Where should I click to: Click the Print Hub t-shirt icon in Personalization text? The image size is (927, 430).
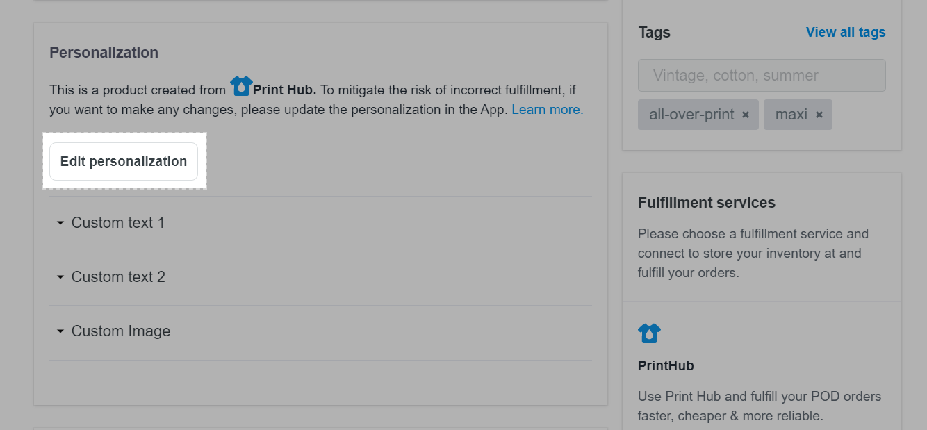point(241,86)
